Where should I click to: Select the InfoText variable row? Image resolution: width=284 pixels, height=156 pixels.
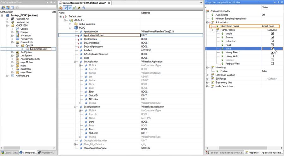tap(130, 50)
